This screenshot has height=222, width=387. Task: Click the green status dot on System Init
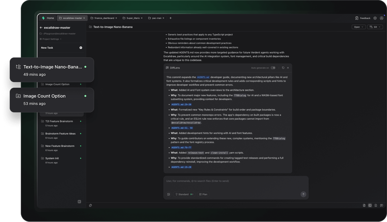81,158
